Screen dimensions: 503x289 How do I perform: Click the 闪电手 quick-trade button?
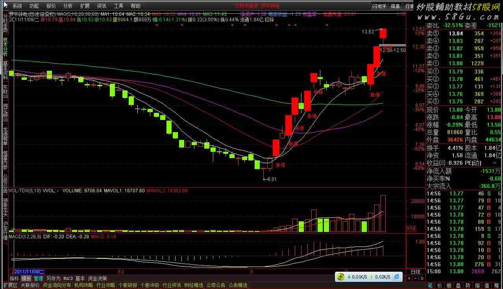pos(380,6)
